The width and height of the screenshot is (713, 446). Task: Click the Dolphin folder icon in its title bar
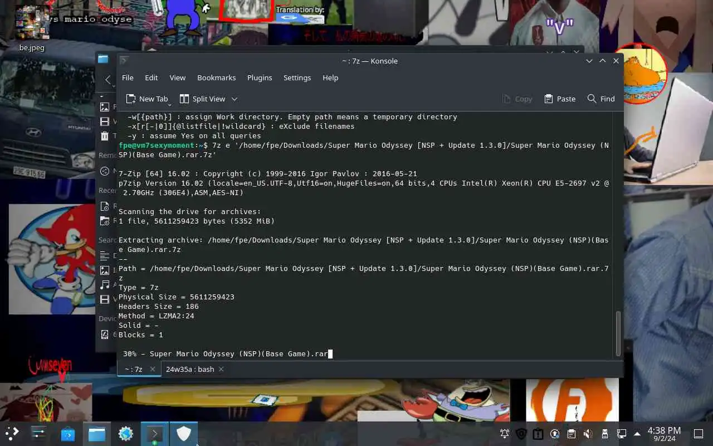[103, 59]
